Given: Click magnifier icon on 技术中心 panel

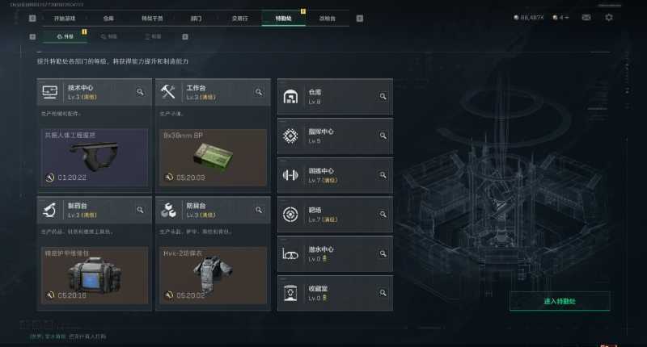Looking at the screenshot, I should coord(140,92).
